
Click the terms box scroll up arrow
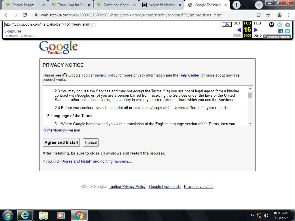(x=250, y=88)
